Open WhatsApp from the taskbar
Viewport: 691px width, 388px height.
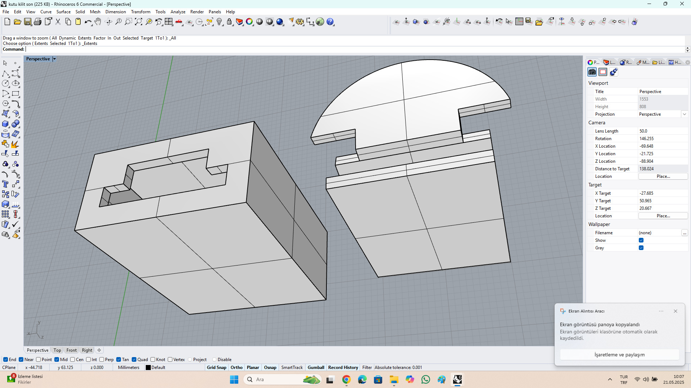pos(425,379)
